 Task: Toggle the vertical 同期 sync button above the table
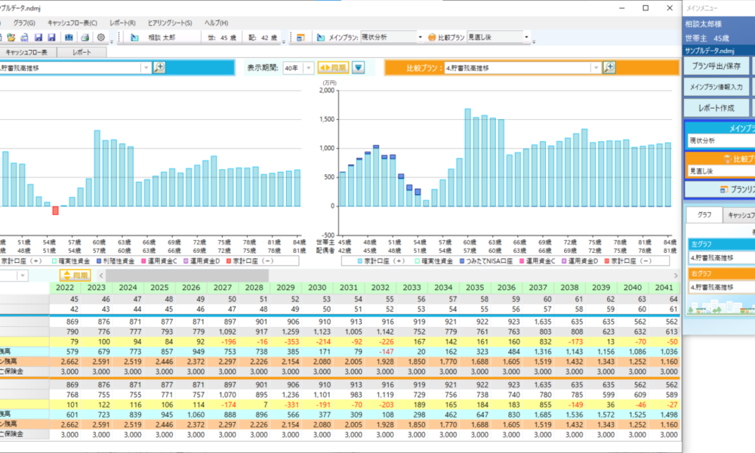click(x=75, y=276)
